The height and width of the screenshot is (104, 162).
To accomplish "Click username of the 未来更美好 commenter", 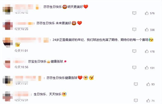I will 24,23.
